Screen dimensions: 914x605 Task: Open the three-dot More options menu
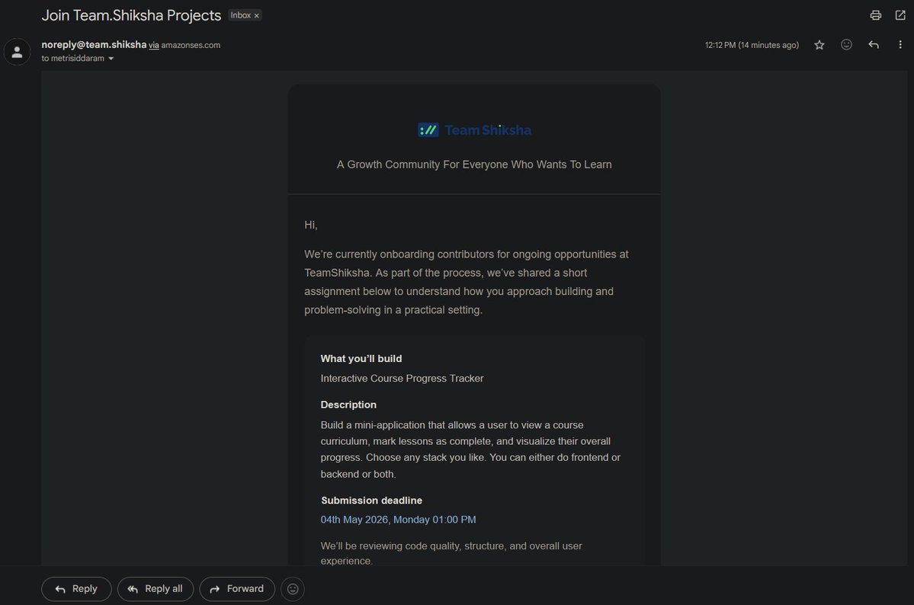click(x=900, y=45)
